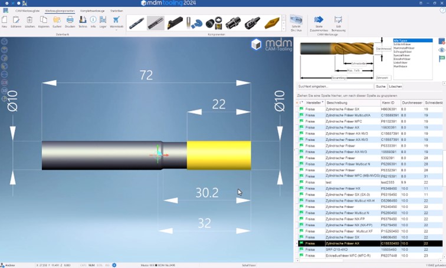Select the turning holder component icon

coord(175,24)
